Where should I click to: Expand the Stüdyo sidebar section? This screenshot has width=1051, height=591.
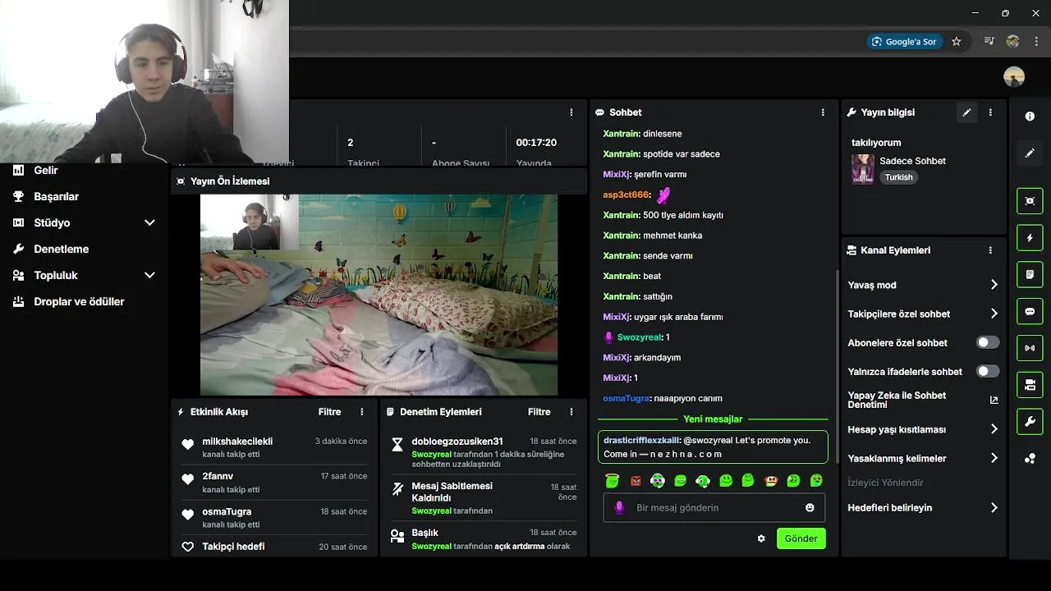pos(149,222)
